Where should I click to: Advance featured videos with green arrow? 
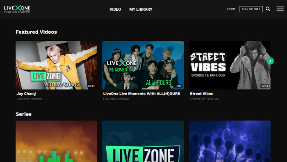tap(270, 61)
